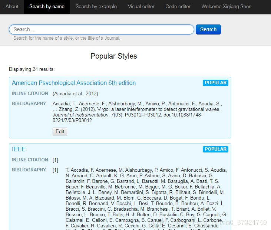Open American Psychological Association 6th edition link
This screenshot has height=230, width=271.
(74, 83)
